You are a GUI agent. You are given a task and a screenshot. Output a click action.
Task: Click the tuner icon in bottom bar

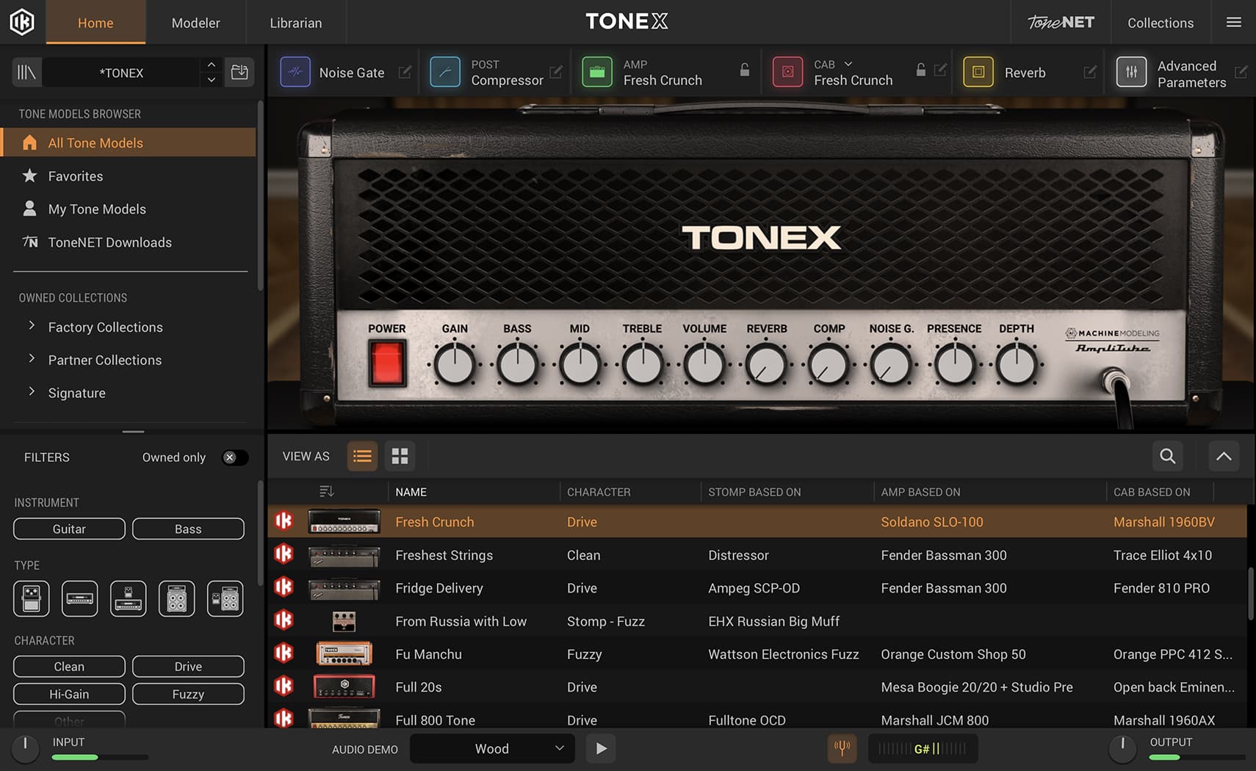(x=842, y=748)
